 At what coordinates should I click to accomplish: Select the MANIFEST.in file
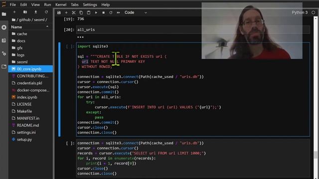pos(30,118)
